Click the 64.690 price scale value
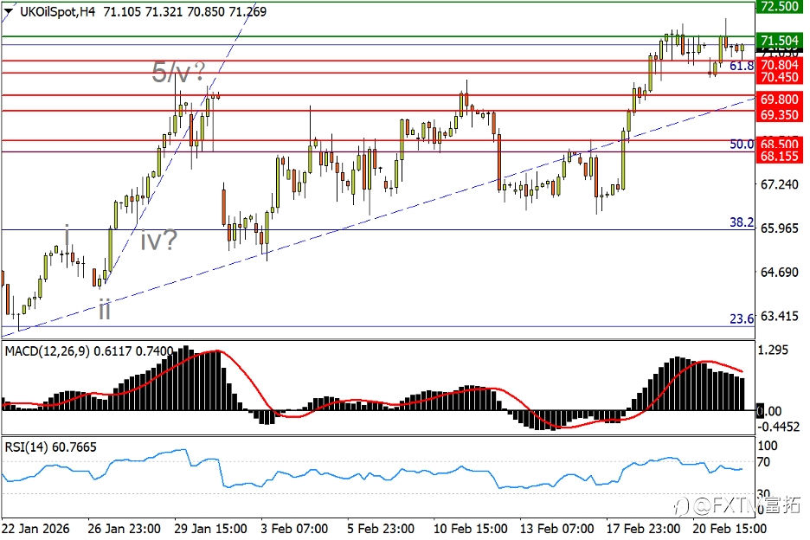Viewport: 810px width, 540px height. [x=779, y=273]
